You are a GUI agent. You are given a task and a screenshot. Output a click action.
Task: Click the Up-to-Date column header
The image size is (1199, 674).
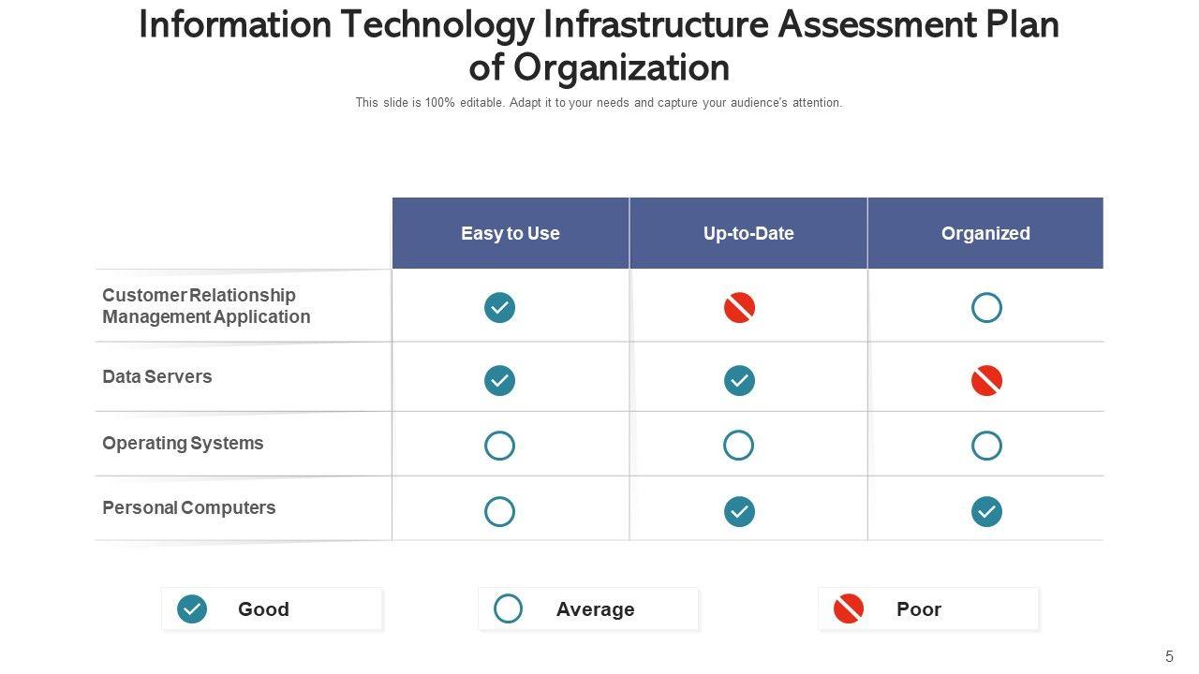(748, 233)
